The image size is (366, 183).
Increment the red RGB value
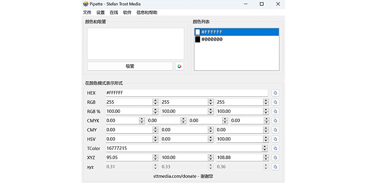click(156, 101)
